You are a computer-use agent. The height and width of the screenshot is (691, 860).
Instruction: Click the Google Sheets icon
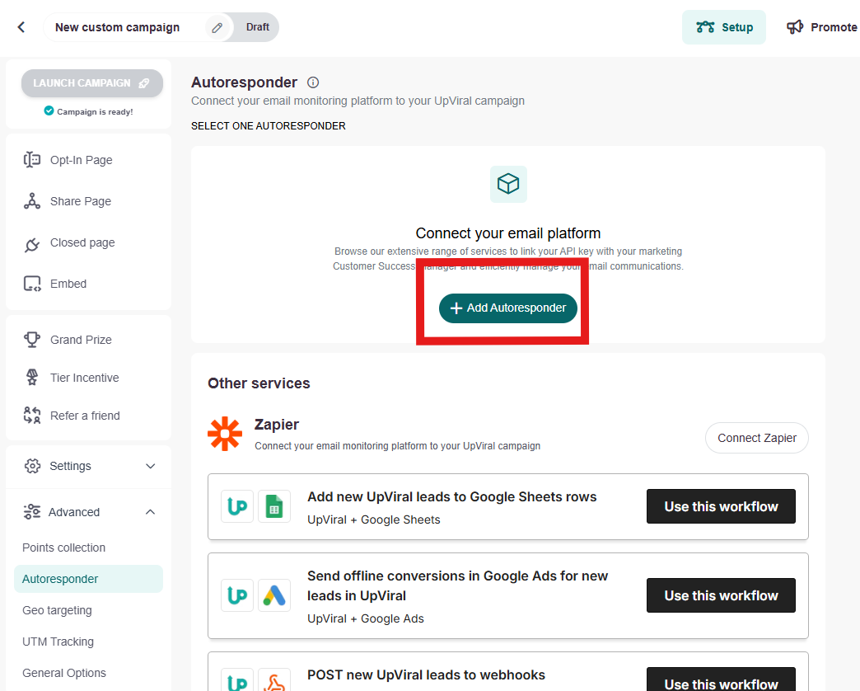point(274,506)
